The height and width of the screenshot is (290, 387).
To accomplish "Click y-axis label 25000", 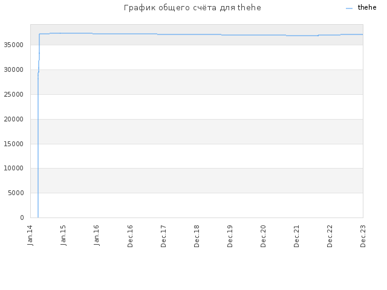I will point(13,94).
